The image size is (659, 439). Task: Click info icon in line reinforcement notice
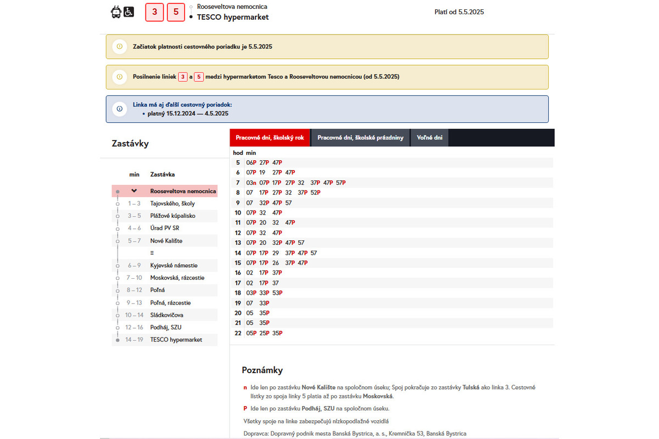(120, 77)
